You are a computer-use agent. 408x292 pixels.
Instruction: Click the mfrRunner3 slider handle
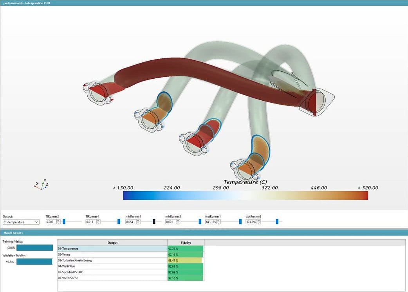pos(200,221)
